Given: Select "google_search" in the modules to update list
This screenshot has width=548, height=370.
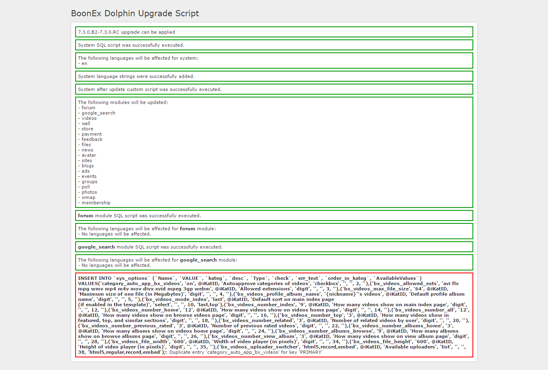Looking at the screenshot, I should click(x=98, y=113).
